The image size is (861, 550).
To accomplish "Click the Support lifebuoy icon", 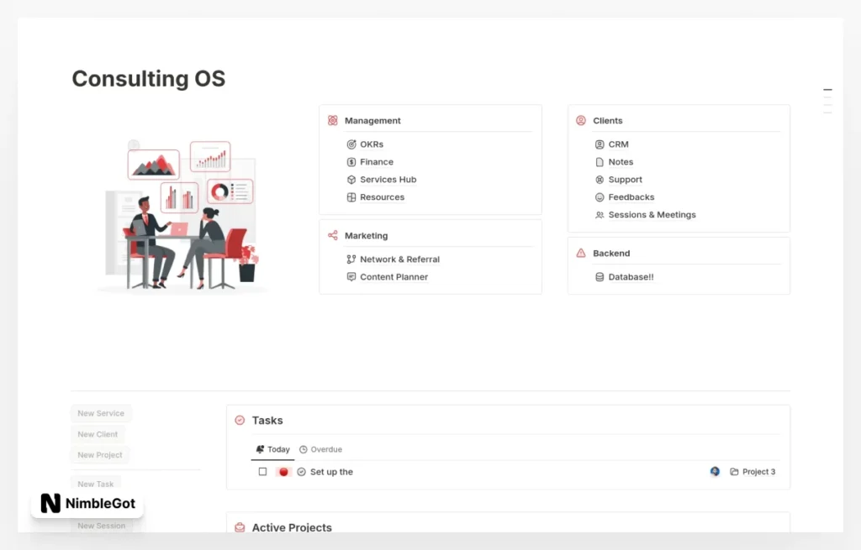I will pyautogui.click(x=600, y=180).
